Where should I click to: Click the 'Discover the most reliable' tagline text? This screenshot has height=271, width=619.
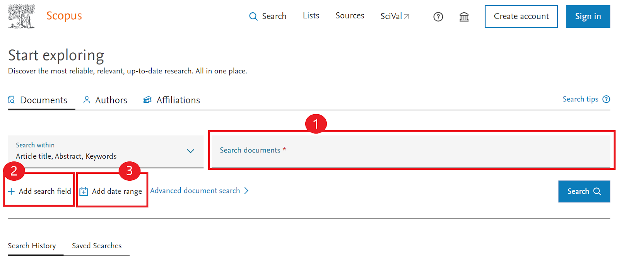coord(127,71)
